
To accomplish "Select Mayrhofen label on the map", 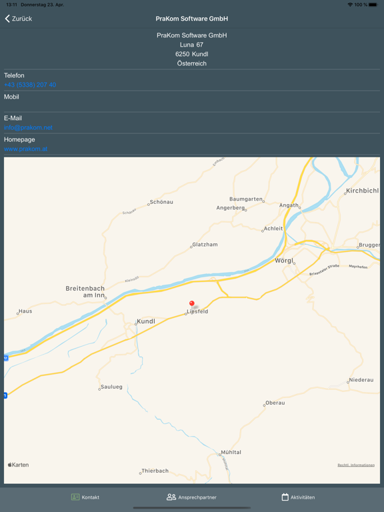I will click(x=358, y=267).
